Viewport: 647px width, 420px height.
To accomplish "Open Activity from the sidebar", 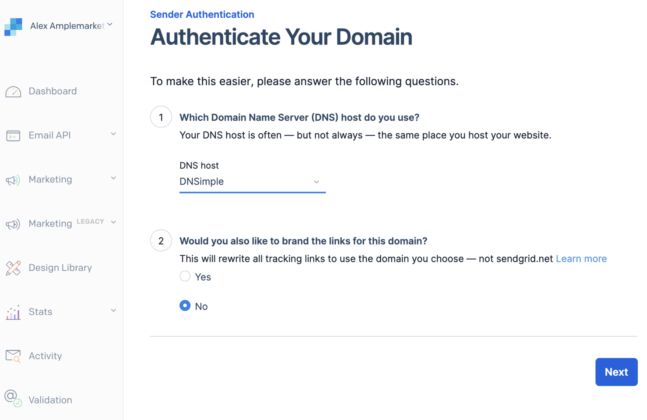I will pyautogui.click(x=45, y=356).
